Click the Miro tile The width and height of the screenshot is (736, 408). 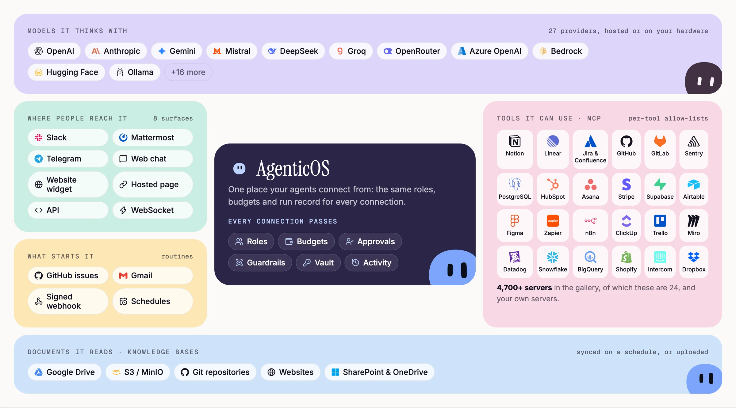(x=694, y=226)
